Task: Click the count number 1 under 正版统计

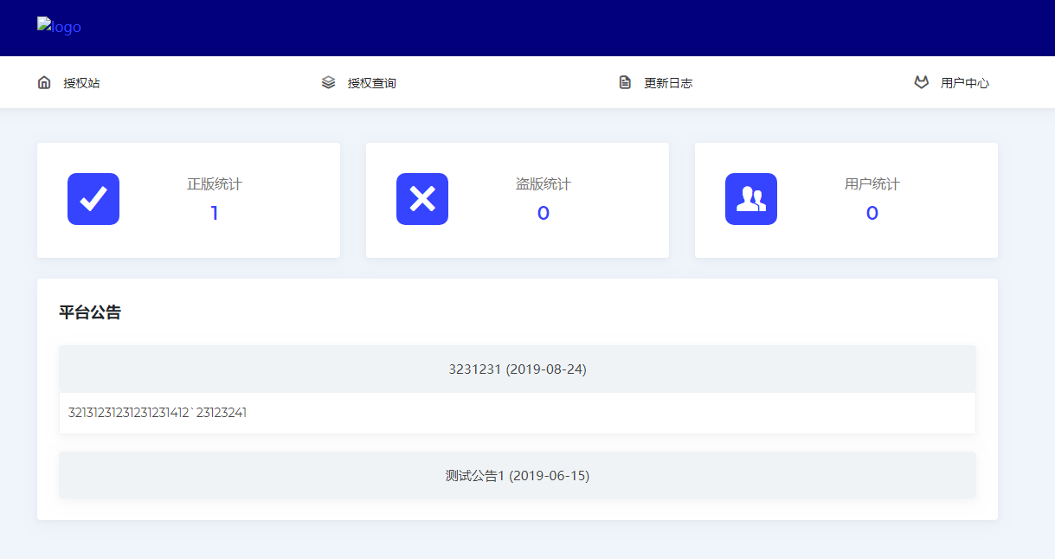Action: pyautogui.click(x=214, y=213)
